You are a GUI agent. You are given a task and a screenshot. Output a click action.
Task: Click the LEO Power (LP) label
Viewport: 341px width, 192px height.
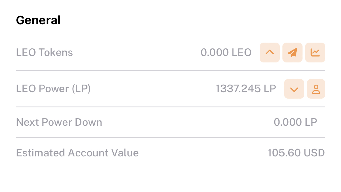[53, 89]
